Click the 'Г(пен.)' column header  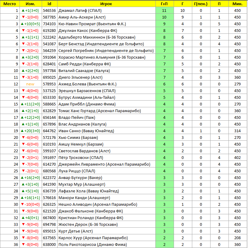tap(201, 4)
